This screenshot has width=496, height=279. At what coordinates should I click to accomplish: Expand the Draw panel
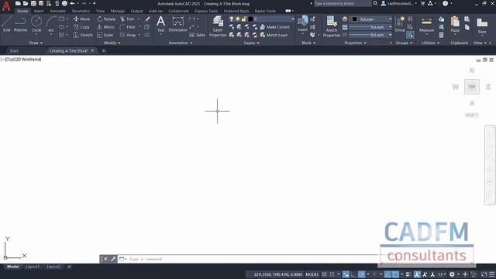[x=36, y=43]
